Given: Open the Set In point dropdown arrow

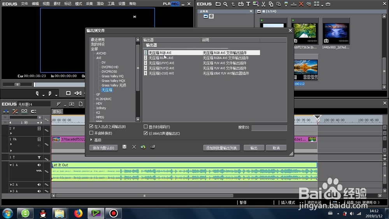Looking at the screenshot, I should [x=43, y=95].
